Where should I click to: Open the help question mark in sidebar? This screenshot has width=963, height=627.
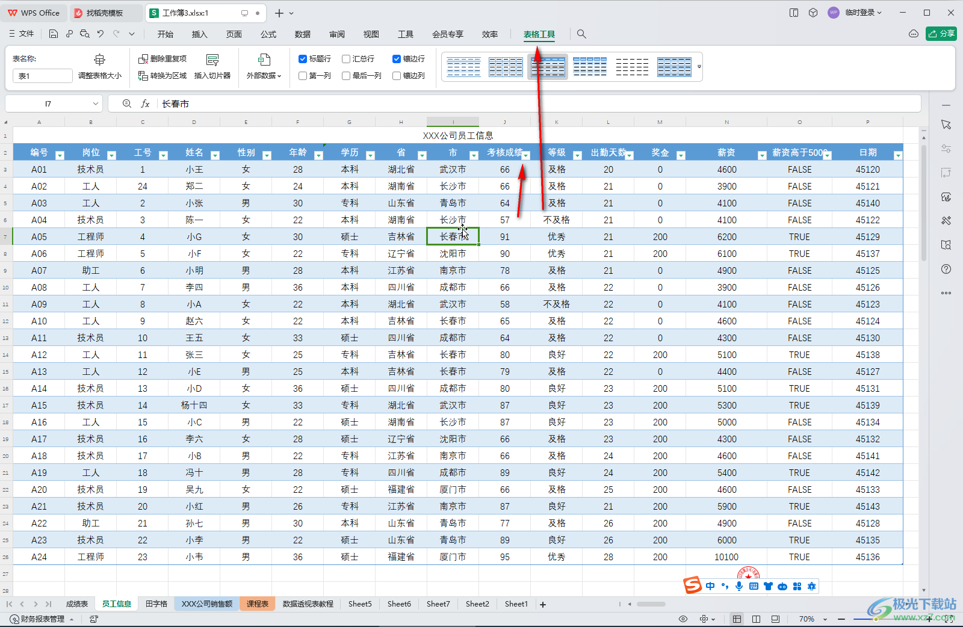(946, 269)
